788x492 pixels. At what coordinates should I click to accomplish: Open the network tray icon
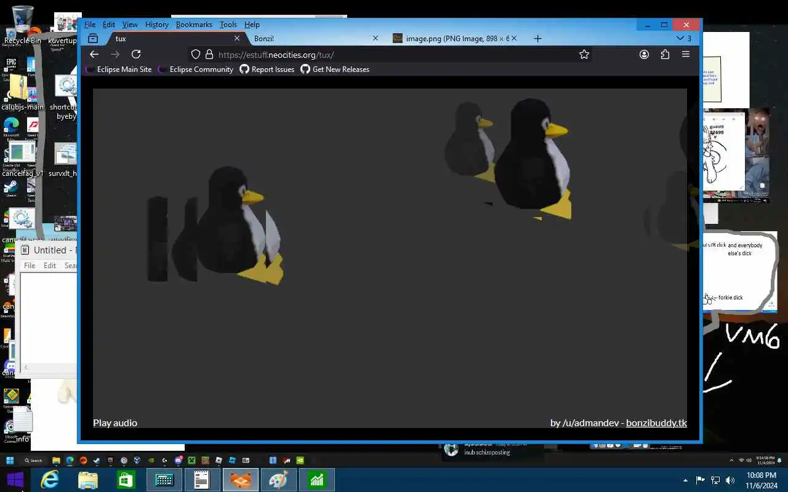point(715,480)
